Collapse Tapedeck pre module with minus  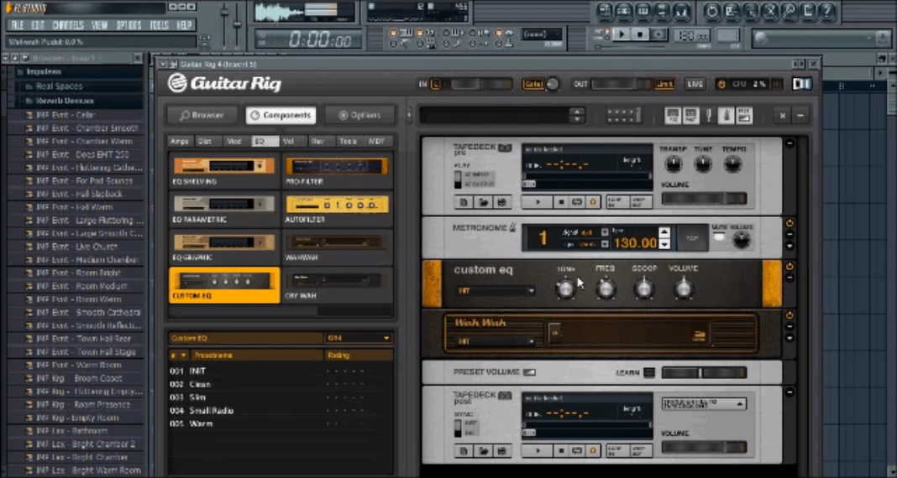click(789, 143)
